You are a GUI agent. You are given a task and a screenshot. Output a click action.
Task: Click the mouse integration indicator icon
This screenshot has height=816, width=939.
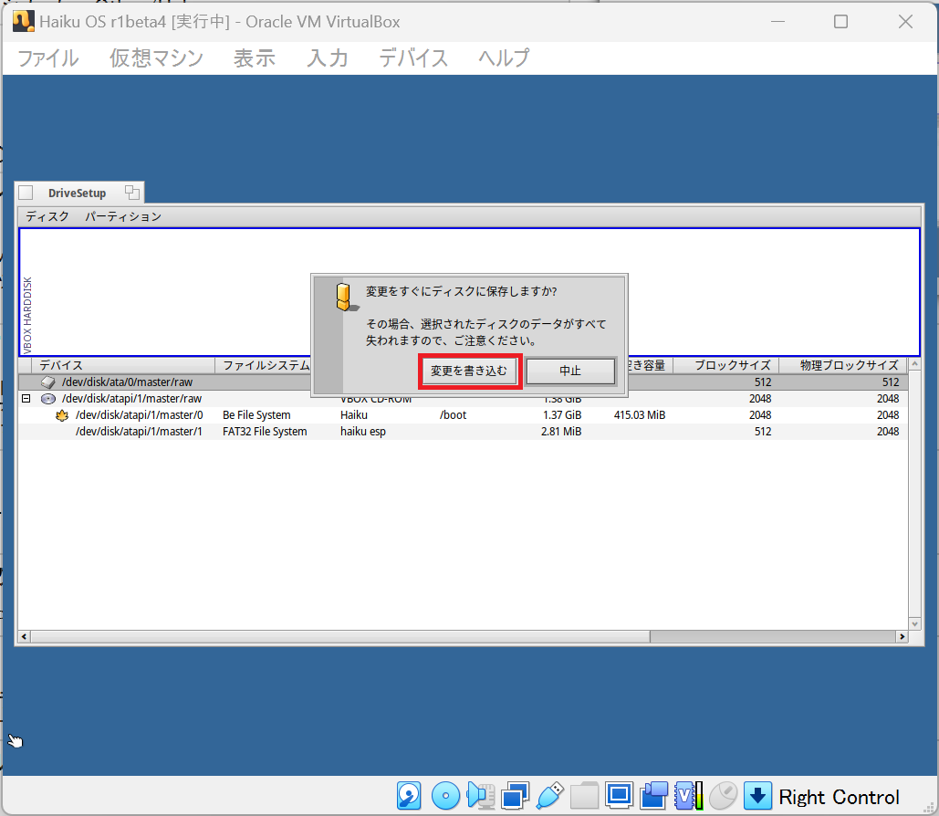coord(723,796)
